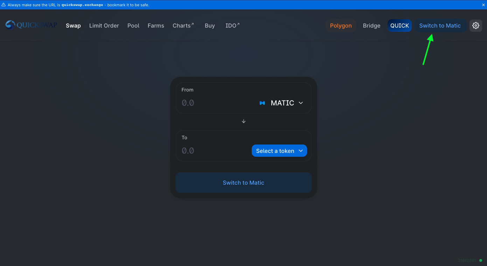Viewport: 487px width, 266px height.
Task: Click the MATIC token icon
Action: point(262,103)
